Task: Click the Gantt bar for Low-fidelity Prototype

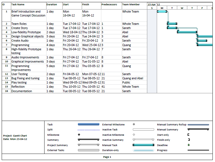Action: coord(187,32)
